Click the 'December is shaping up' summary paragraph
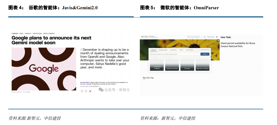 pos(105,58)
